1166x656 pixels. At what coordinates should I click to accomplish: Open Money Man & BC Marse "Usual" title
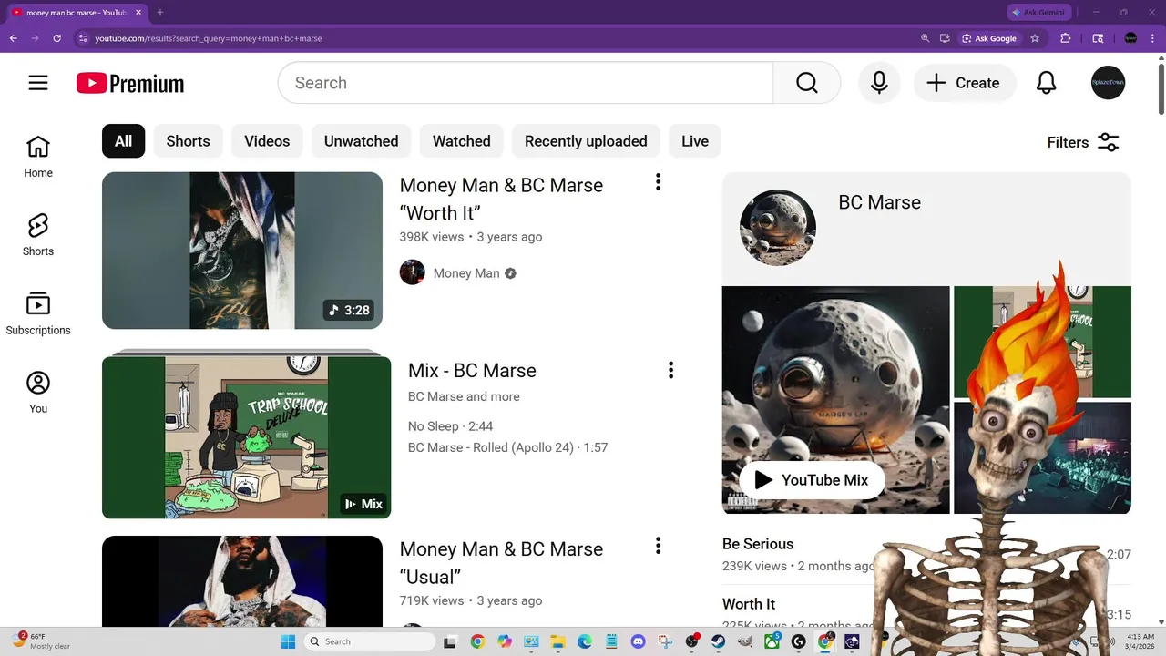tap(501, 563)
